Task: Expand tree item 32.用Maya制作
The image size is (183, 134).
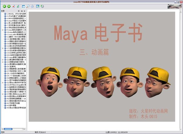Action: (3, 82)
